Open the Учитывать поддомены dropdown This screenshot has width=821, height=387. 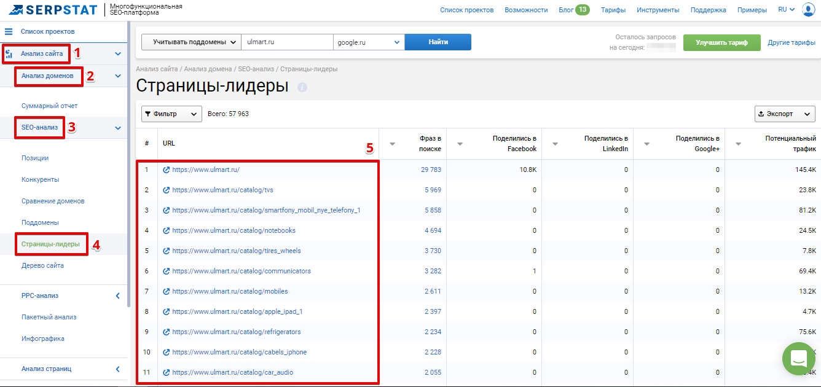[191, 42]
